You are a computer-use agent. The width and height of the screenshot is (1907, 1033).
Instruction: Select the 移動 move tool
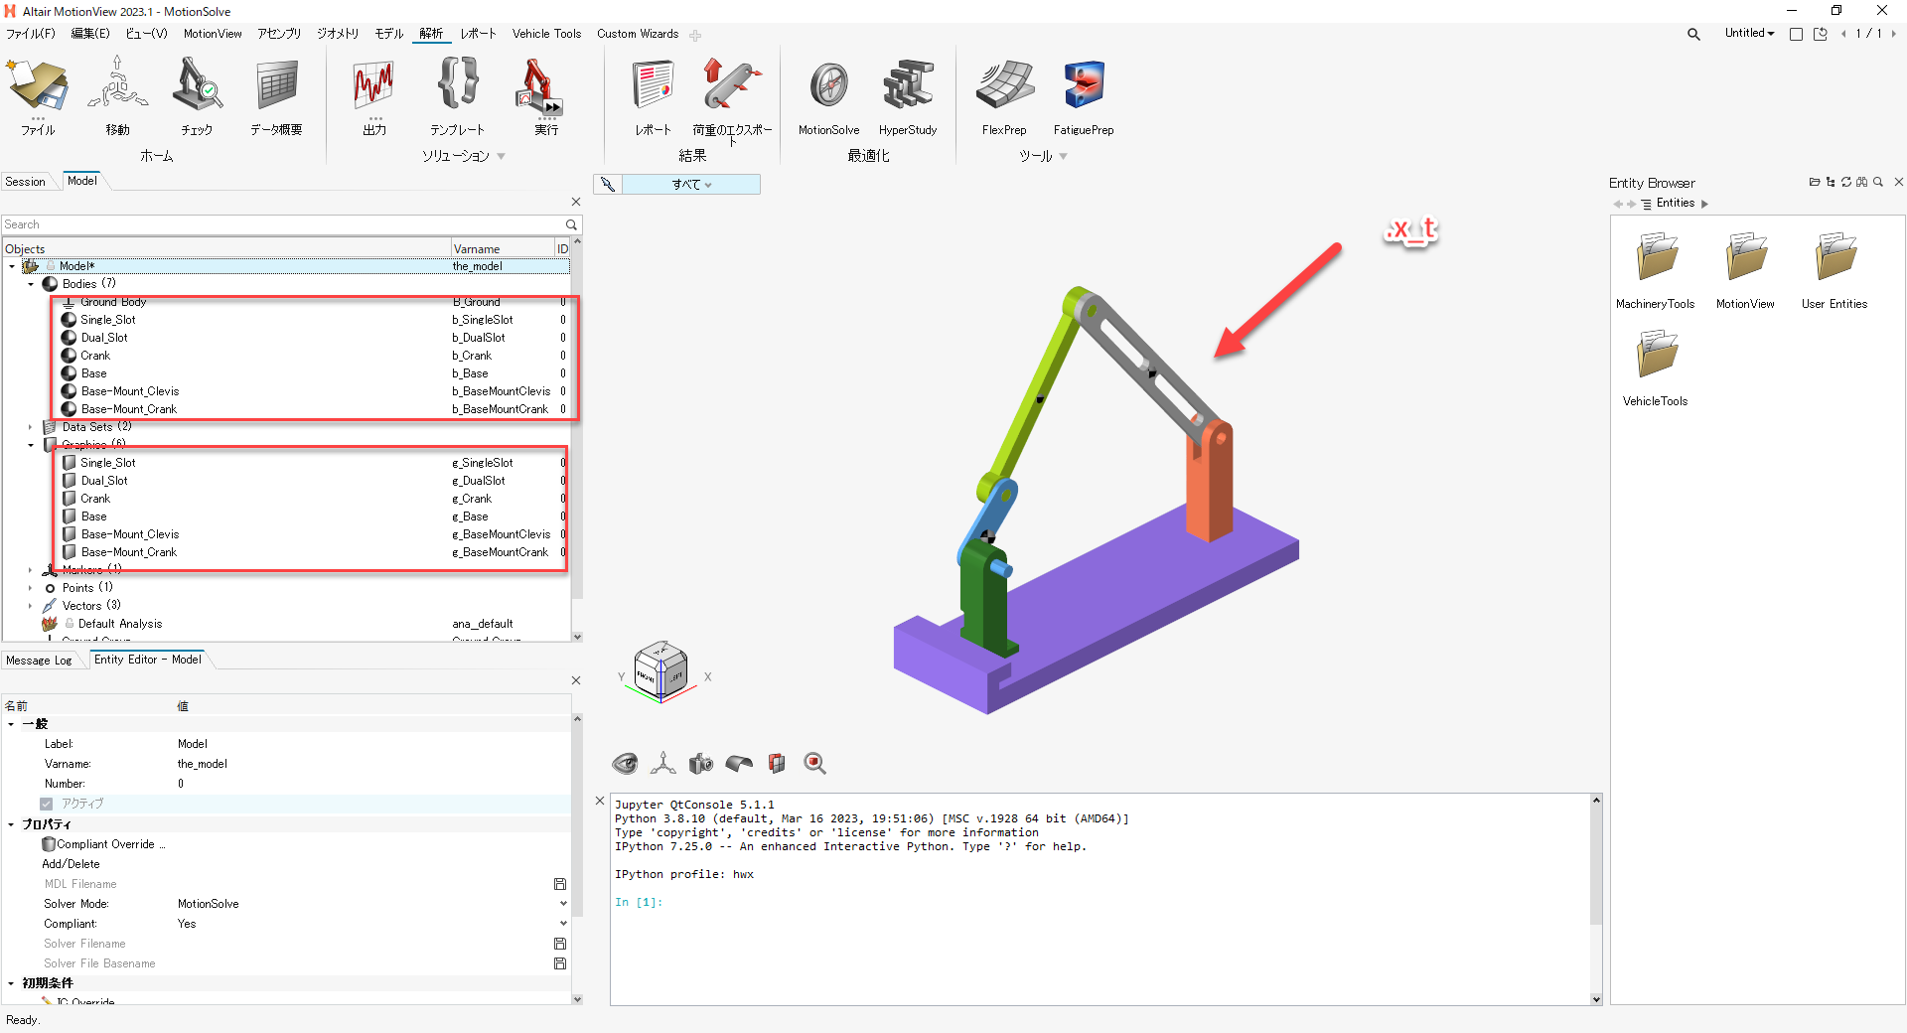tap(117, 95)
